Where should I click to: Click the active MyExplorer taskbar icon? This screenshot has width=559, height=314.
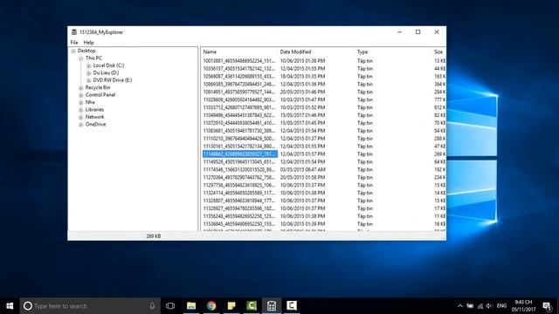tap(272, 306)
